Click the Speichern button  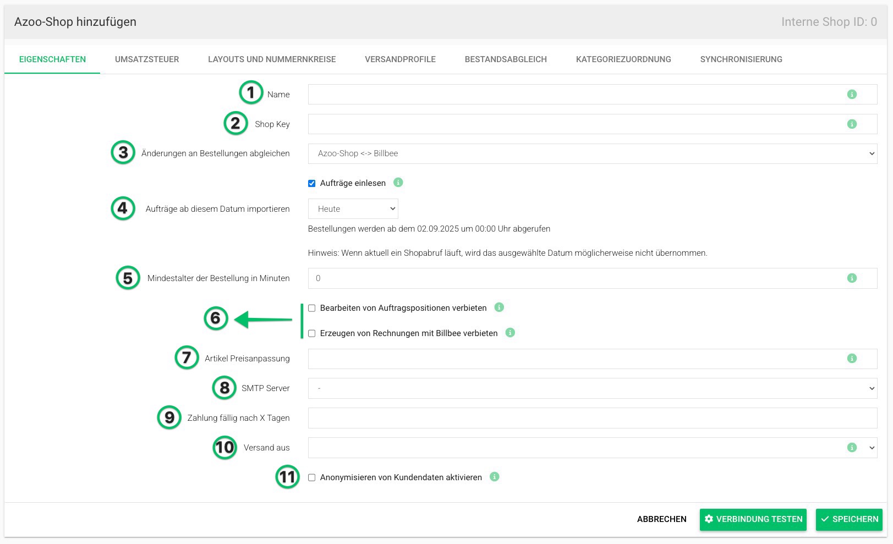point(849,519)
